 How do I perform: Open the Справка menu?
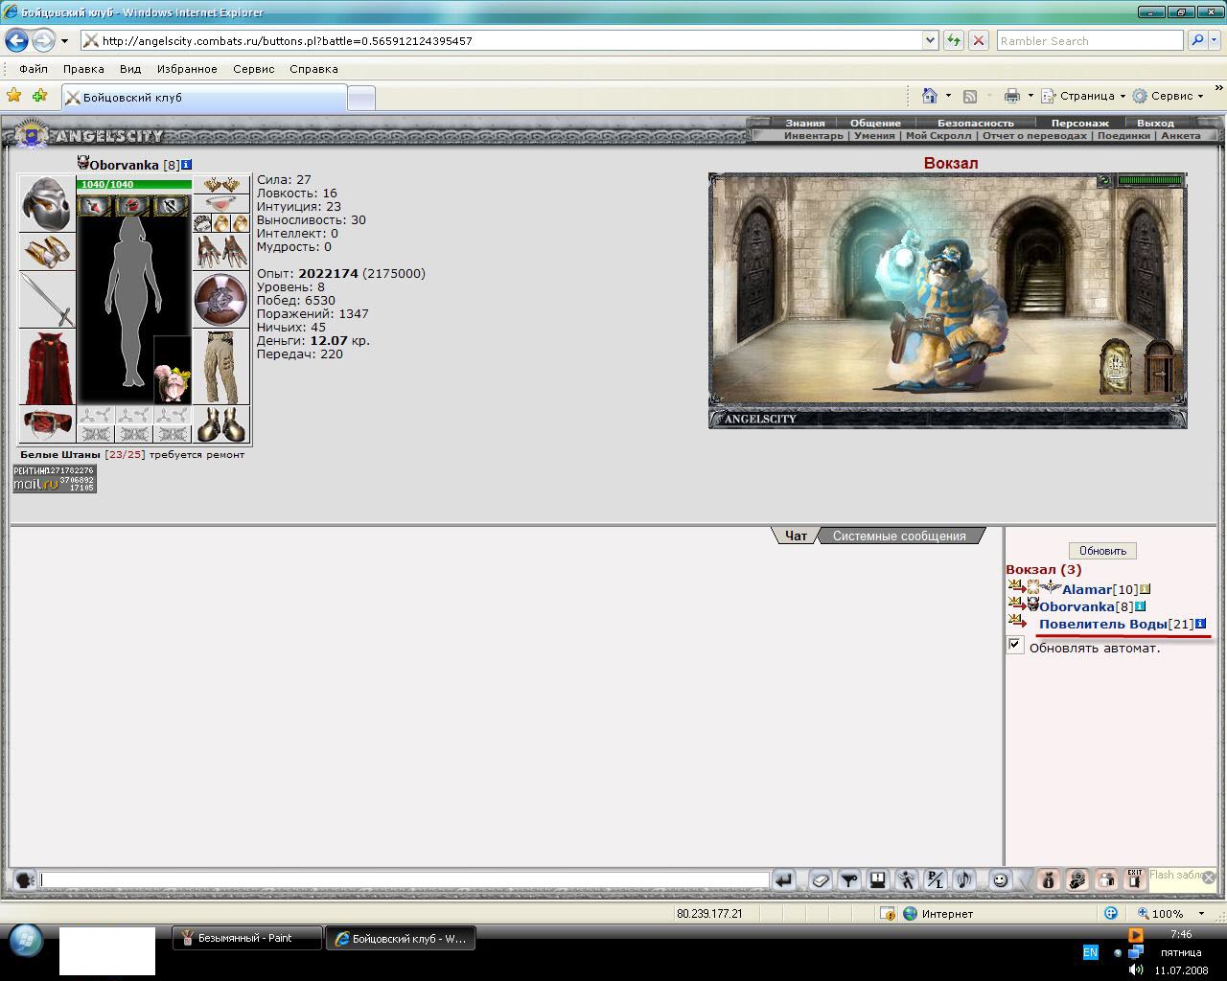[313, 69]
